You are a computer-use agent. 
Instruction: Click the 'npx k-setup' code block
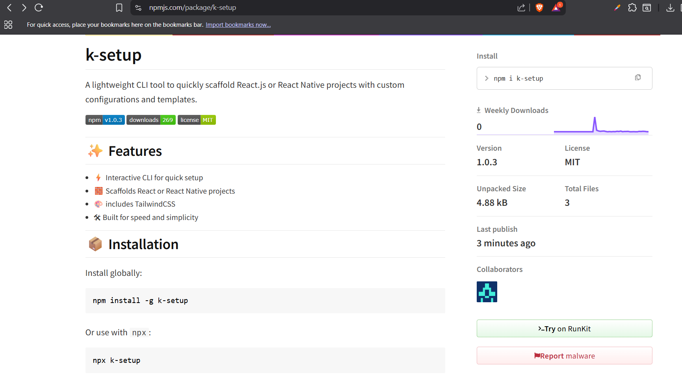(265, 360)
